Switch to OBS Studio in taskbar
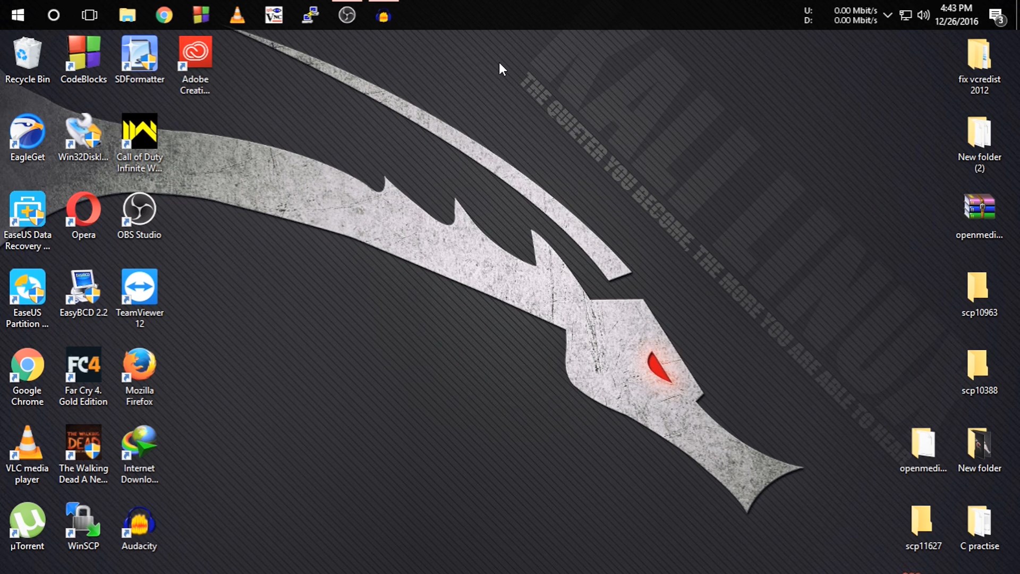The image size is (1020, 574). tap(347, 15)
